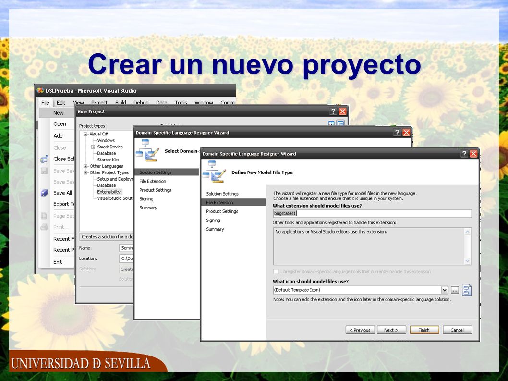Choose Add in the File menu

(58, 136)
